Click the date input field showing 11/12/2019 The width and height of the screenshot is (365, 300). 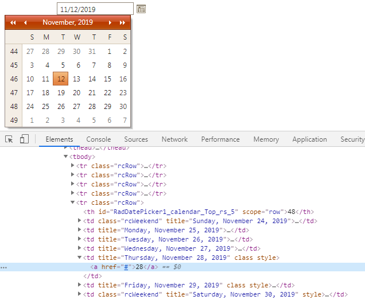coord(95,9)
